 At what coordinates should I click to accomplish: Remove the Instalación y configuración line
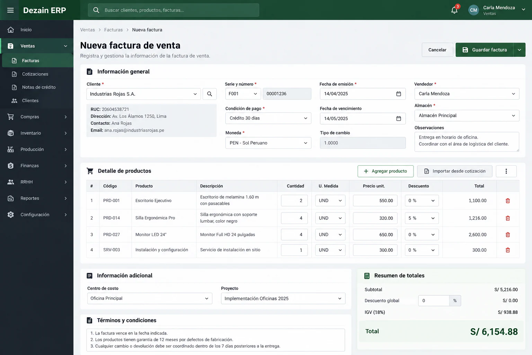point(508,250)
